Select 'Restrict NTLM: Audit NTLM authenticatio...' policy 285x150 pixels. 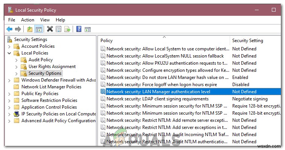point(167,142)
